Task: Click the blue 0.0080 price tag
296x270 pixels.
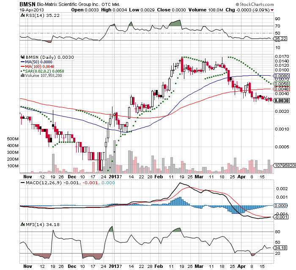Action: coord(281,76)
